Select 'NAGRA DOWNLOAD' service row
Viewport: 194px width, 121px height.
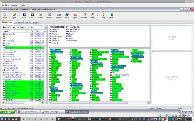pos(23,77)
